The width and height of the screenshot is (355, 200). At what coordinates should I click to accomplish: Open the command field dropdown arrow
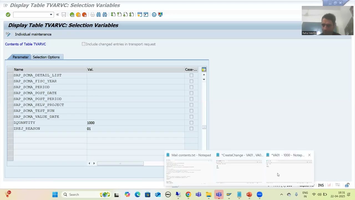click(51, 14)
